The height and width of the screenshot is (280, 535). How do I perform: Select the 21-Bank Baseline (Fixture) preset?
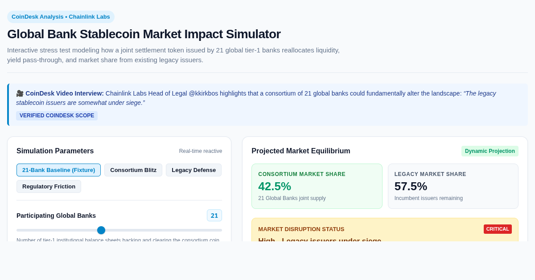pos(58,170)
